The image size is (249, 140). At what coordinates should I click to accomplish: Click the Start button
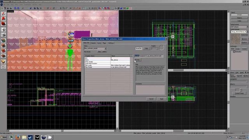(x=4, y=137)
